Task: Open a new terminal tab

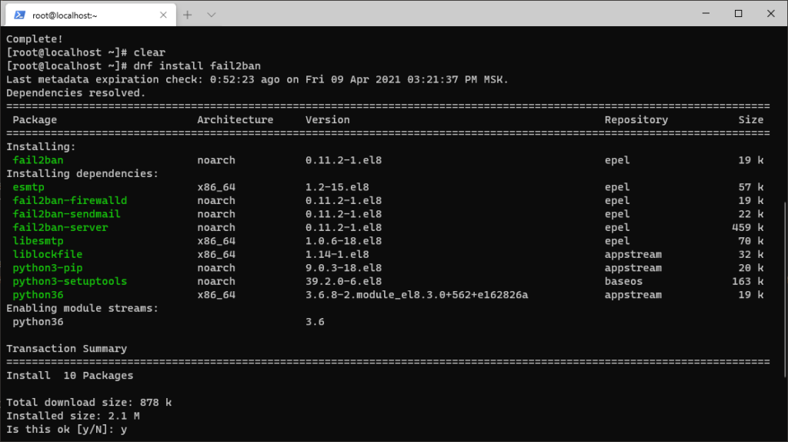Action: click(x=188, y=15)
